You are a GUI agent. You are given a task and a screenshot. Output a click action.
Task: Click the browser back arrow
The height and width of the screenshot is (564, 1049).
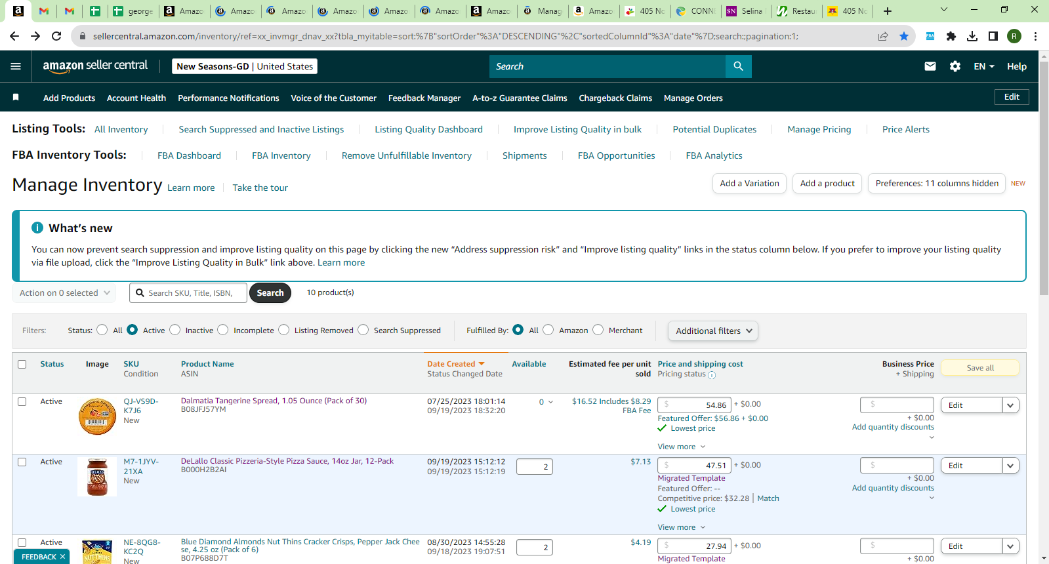point(14,36)
